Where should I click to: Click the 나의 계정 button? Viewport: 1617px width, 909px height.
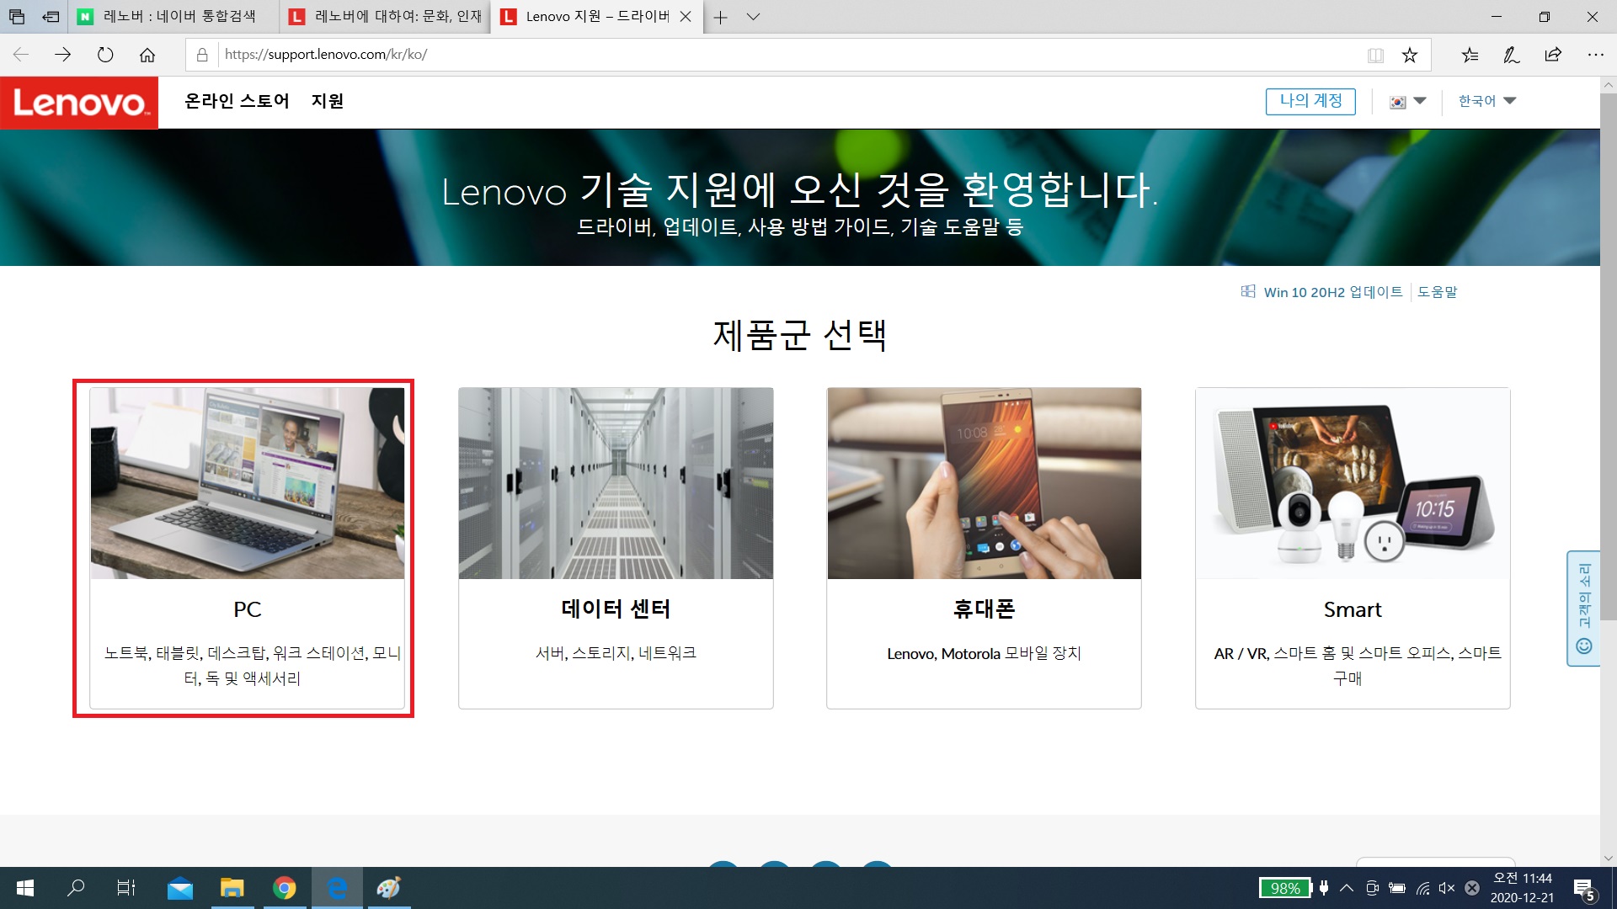(1310, 101)
